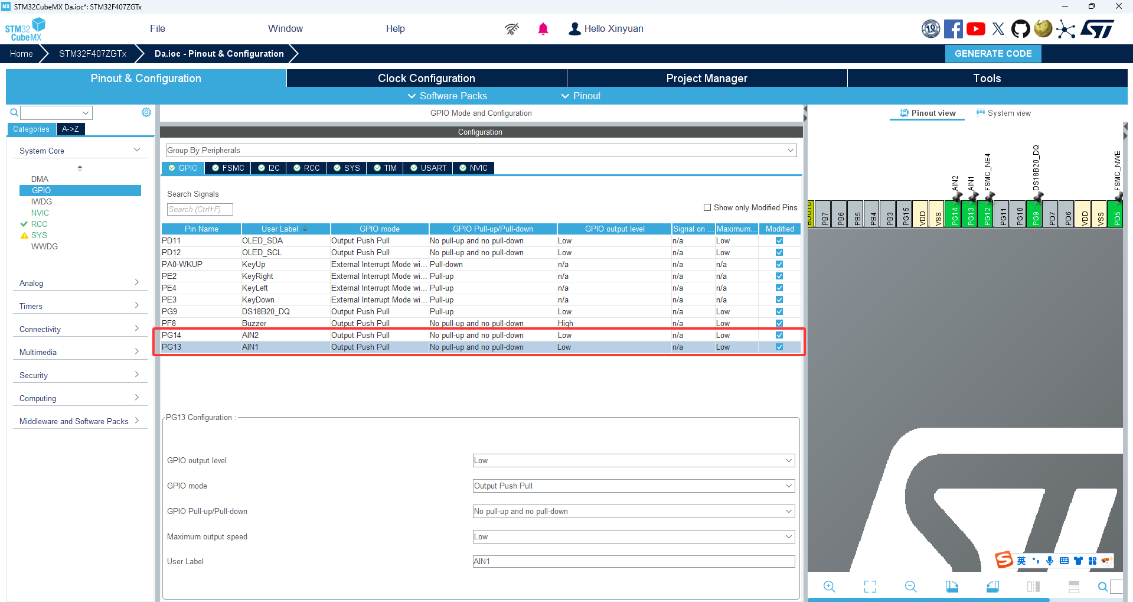Open the GPIO mode dropdown
This screenshot has width=1133, height=602.
coord(634,486)
